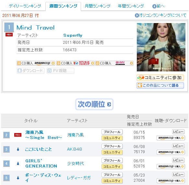Open コミュニティ for 少女時代
Viewport: 189px width, 185px height.
[x=112, y=166]
